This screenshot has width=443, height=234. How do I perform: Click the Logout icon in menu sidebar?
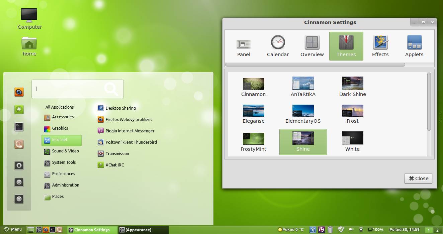point(19,182)
